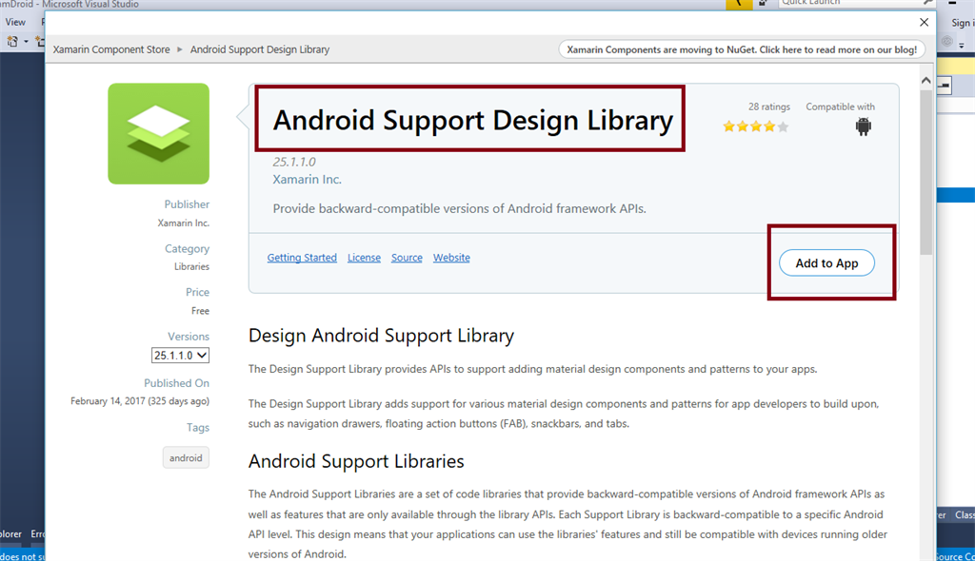Screen dimensions: 975x561
Task: Close the component store dialog
Action: tap(924, 23)
